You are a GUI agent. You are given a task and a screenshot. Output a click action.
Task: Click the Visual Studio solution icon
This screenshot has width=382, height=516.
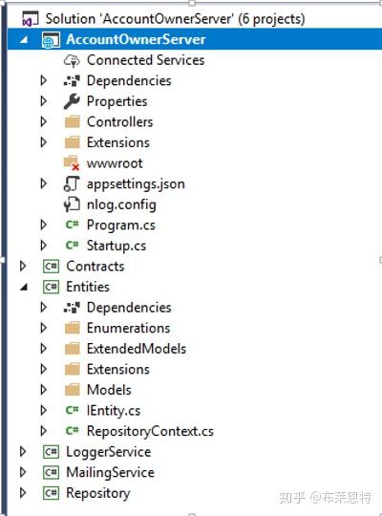[x=31, y=19]
